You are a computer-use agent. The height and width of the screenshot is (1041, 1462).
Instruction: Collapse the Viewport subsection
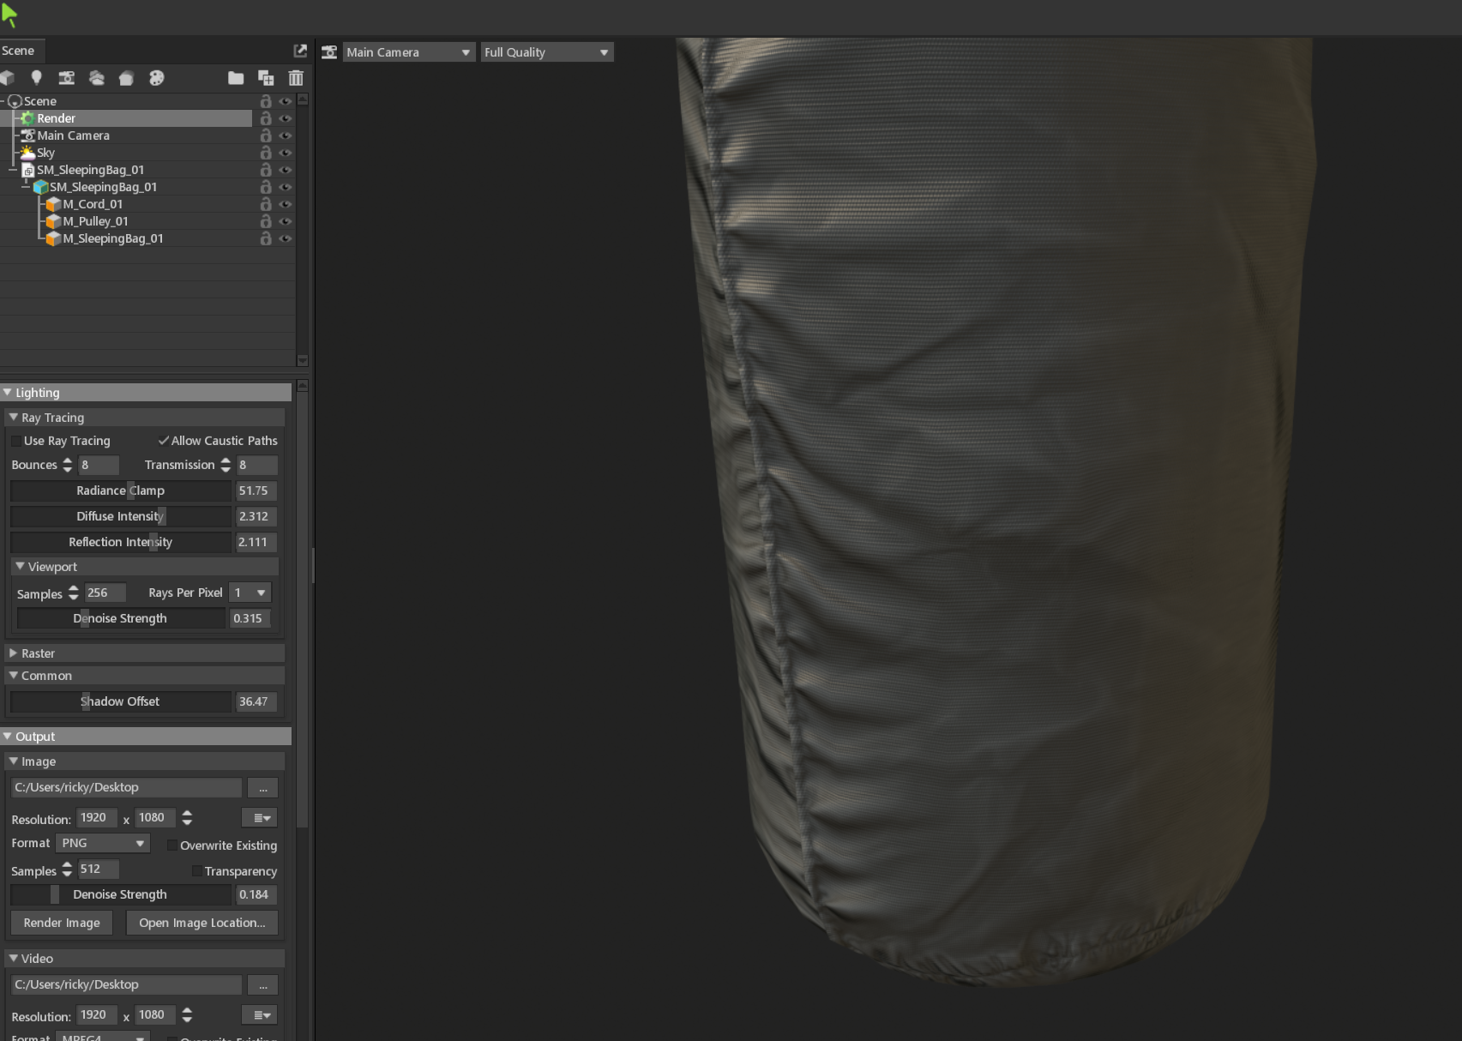tap(20, 567)
